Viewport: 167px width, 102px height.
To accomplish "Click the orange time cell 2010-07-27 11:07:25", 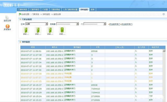I will 31,81.
